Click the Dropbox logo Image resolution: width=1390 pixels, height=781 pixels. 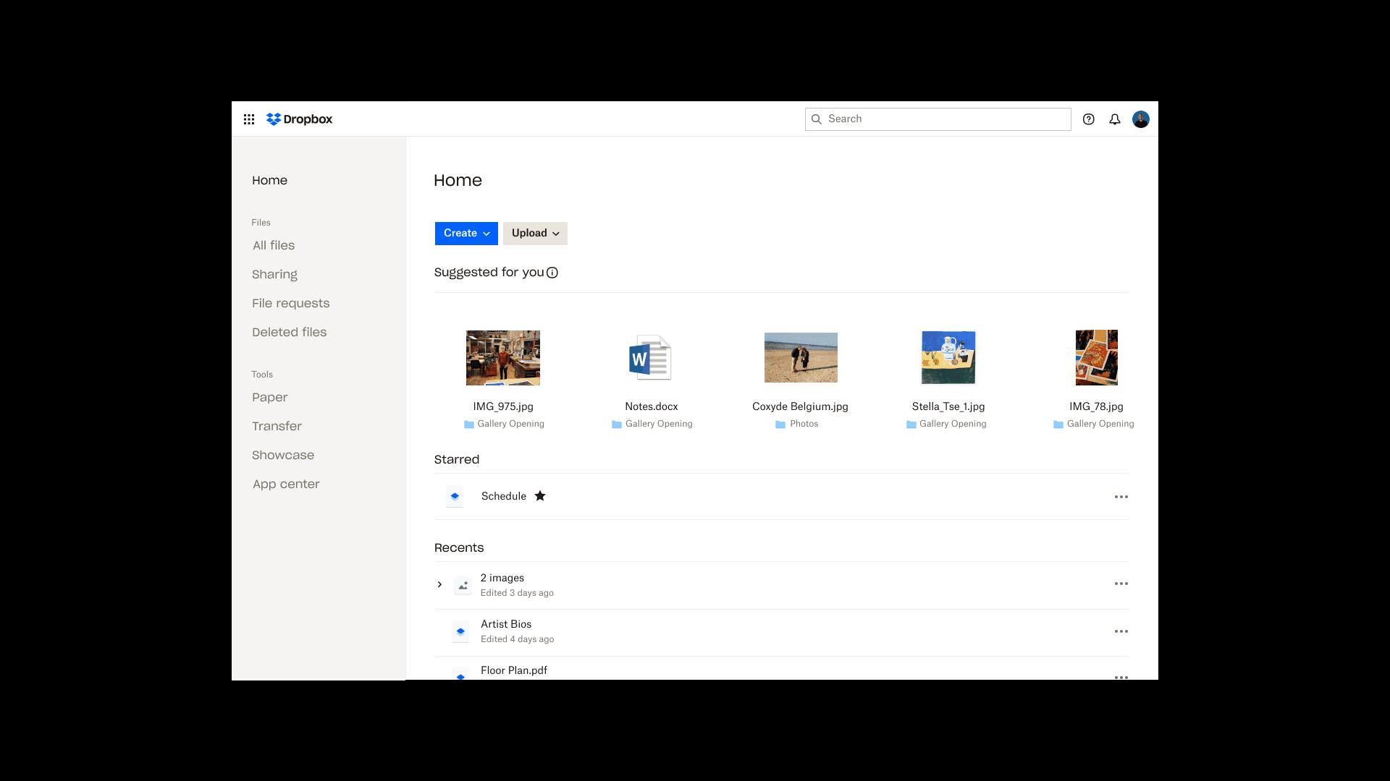[x=300, y=119]
